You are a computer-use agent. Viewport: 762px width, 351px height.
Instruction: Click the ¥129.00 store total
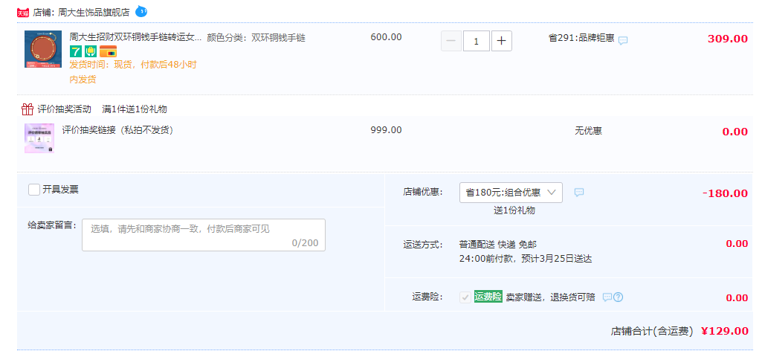pos(725,331)
